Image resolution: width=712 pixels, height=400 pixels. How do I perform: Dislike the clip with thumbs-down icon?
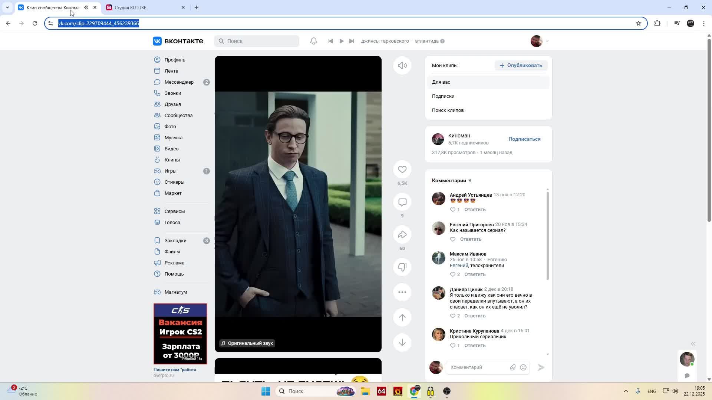[x=402, y=267]
